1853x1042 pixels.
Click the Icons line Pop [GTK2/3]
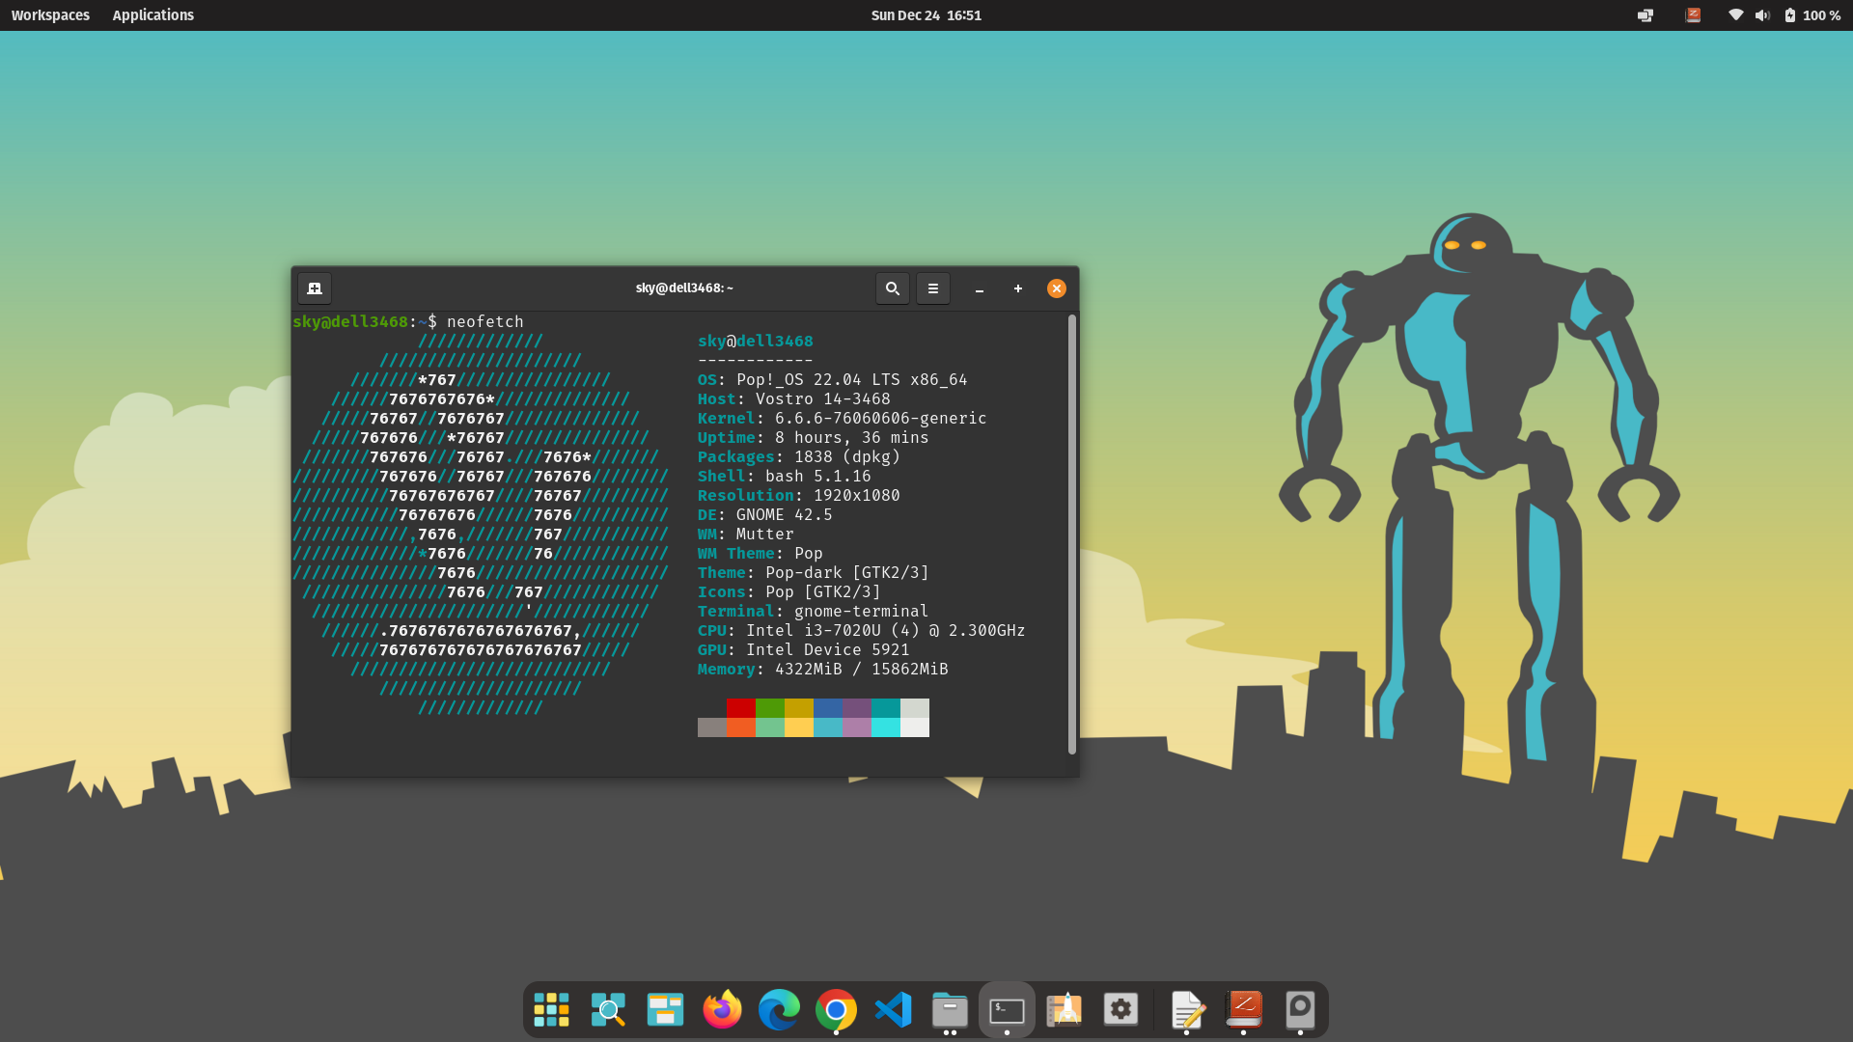pyautogui.click(x=789, y=591)
